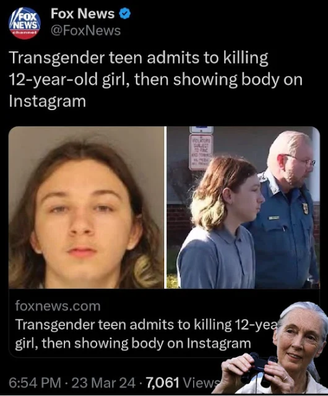Click the 6:54 PM timestamp

coord(35,382)
